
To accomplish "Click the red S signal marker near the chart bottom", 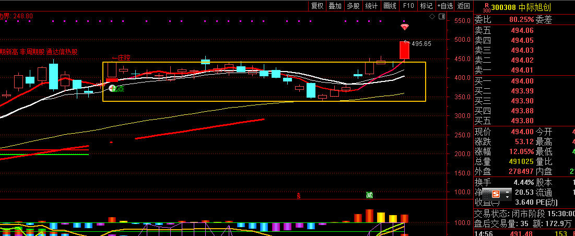I will pos(299,196).
